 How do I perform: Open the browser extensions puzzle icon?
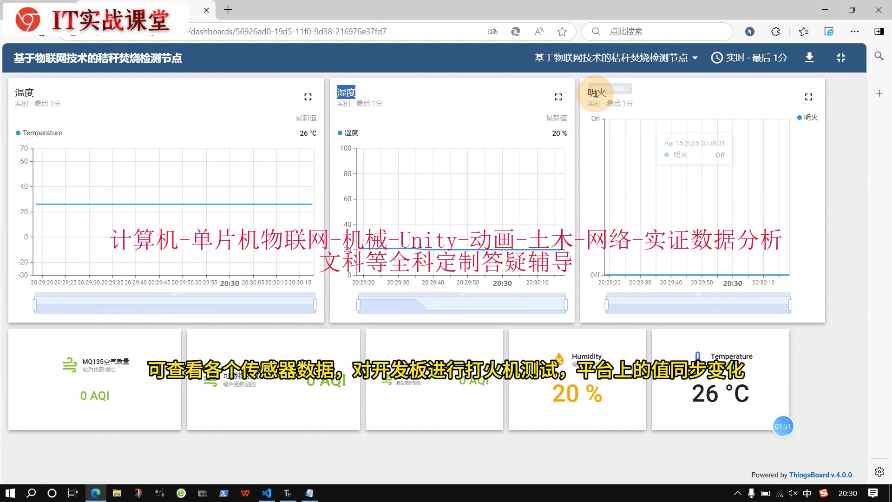coord(775,32)
